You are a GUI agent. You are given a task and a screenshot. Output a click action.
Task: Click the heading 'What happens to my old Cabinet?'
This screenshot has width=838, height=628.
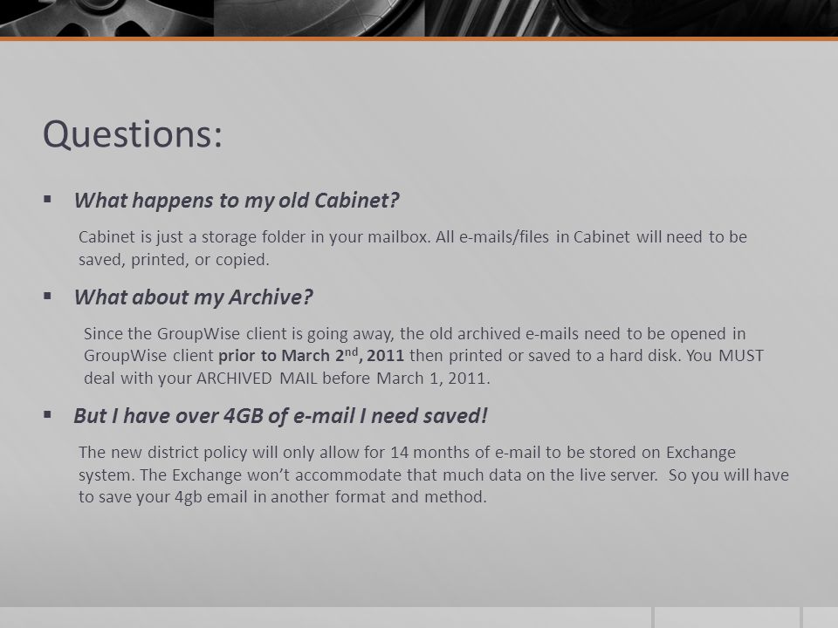[237, 201]
